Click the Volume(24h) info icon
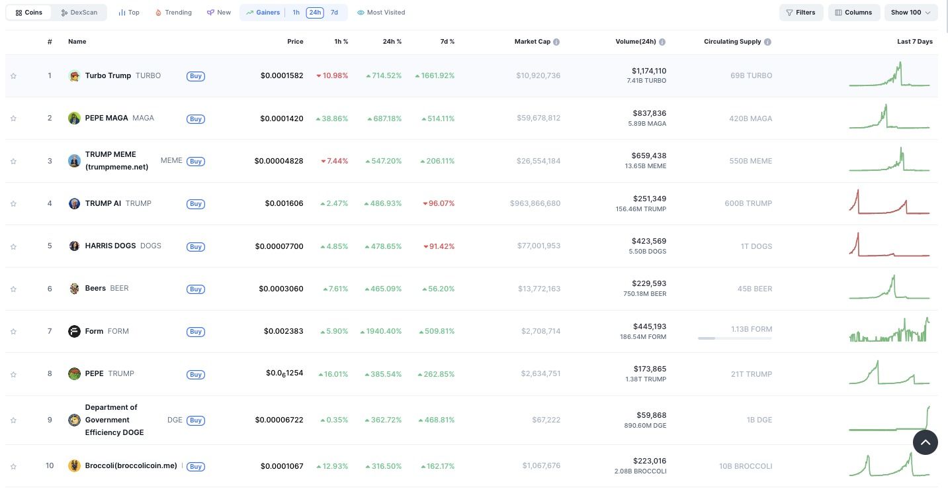This screenshot has height=488, width=948. point(662,42)
